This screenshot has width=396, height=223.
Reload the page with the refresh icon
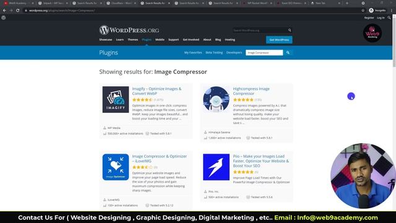coord(18,11)
